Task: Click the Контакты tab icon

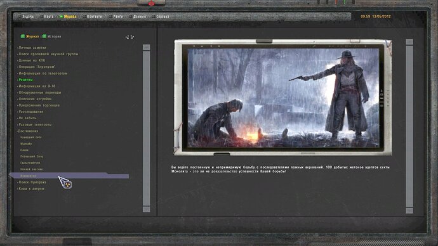Action: (84, 16)
